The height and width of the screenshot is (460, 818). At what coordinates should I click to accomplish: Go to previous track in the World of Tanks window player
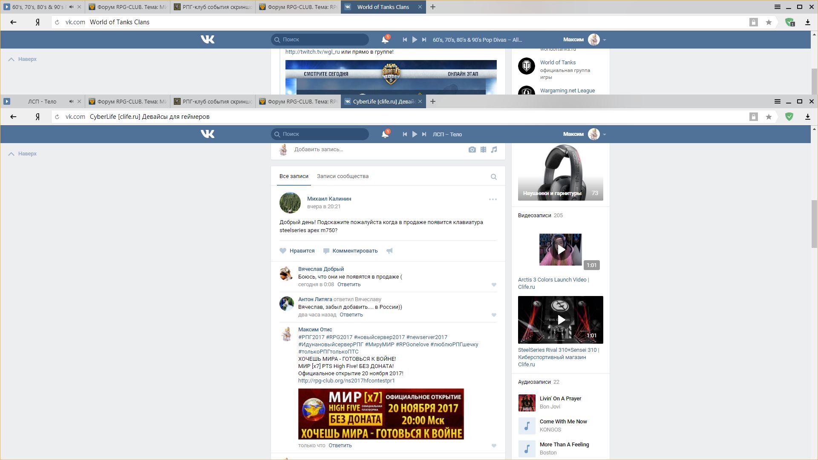405,40
